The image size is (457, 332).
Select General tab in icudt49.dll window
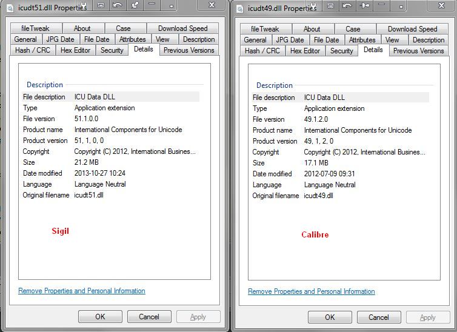(255, 39)
